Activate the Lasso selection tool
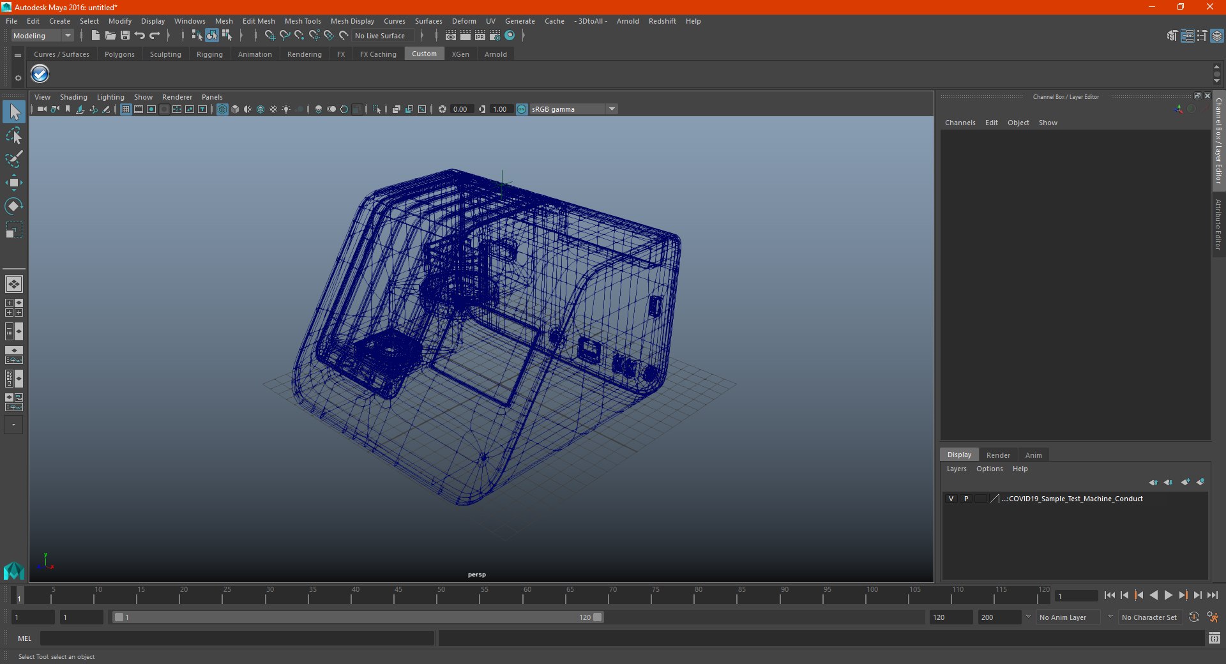Image resolution: width=1226 pixels, height=664 pixels. click(14, 136)
